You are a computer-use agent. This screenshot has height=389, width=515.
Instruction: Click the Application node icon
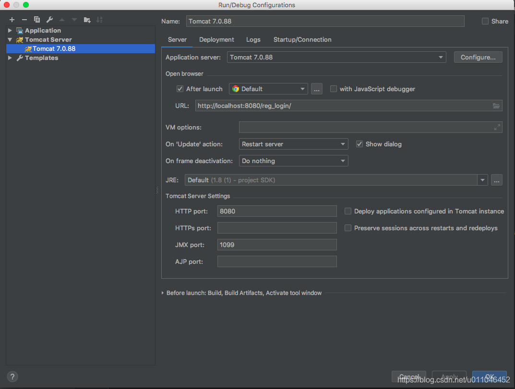coord(20,31)
